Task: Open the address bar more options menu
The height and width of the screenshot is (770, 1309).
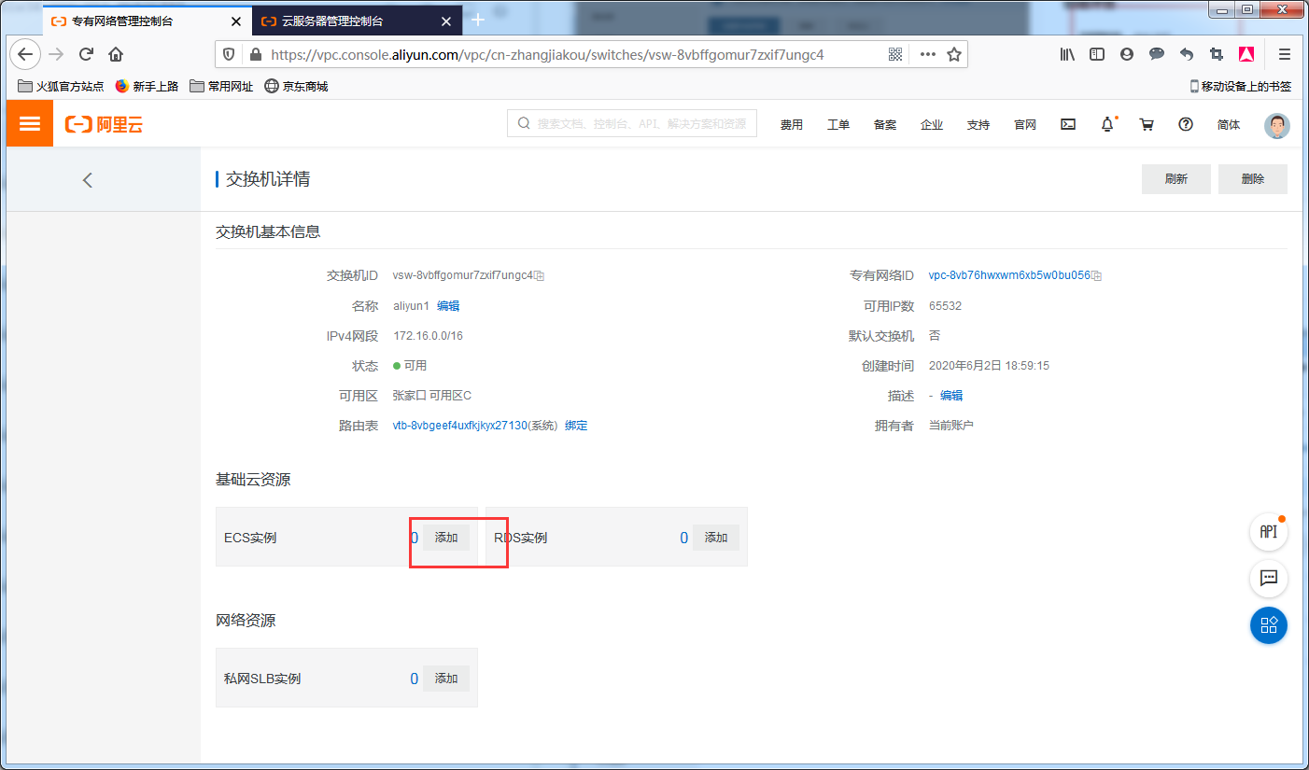Action: pos(927,54)
